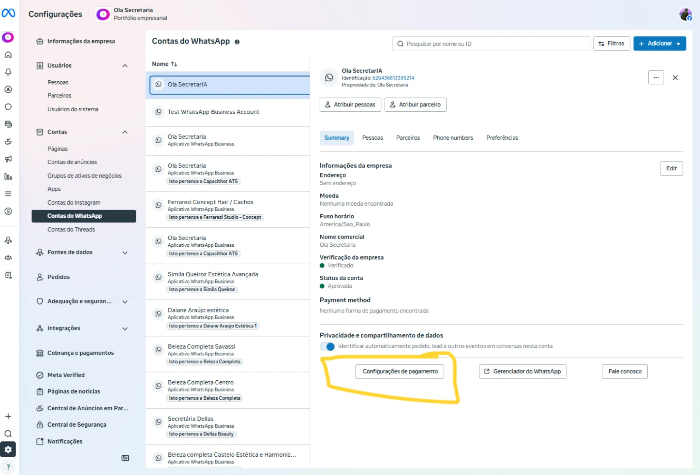Click the Fale conosco button
This screenshot has width=700, height=475.
(625, 371)
